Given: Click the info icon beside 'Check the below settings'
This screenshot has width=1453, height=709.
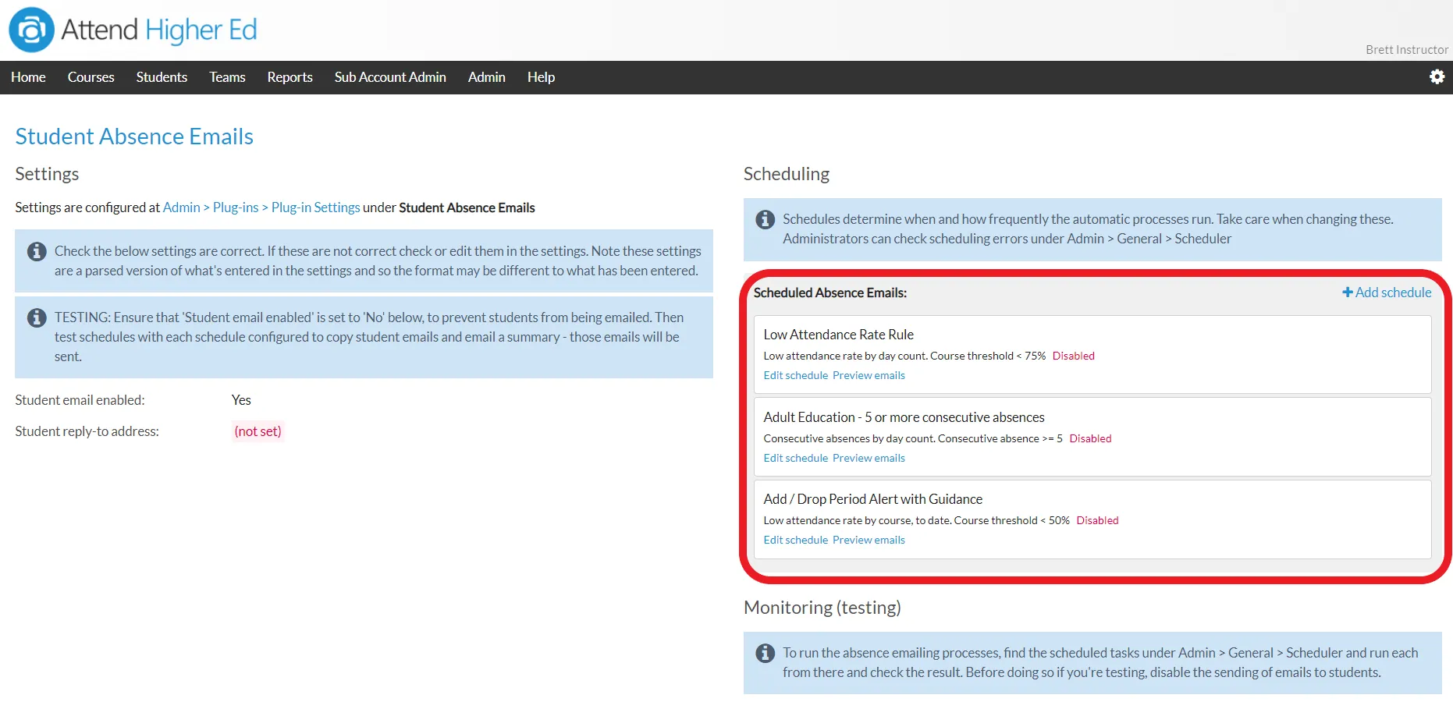Looking at the screenshot, I should (37, 251).
